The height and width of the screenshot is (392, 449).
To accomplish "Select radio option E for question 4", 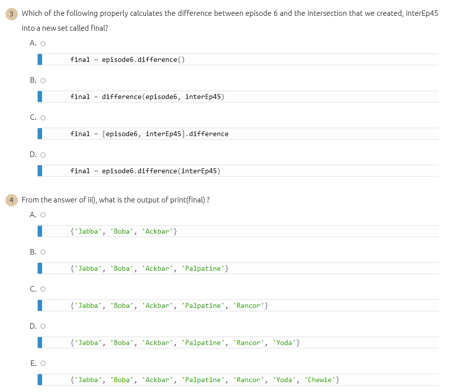I will pos(43,363).
